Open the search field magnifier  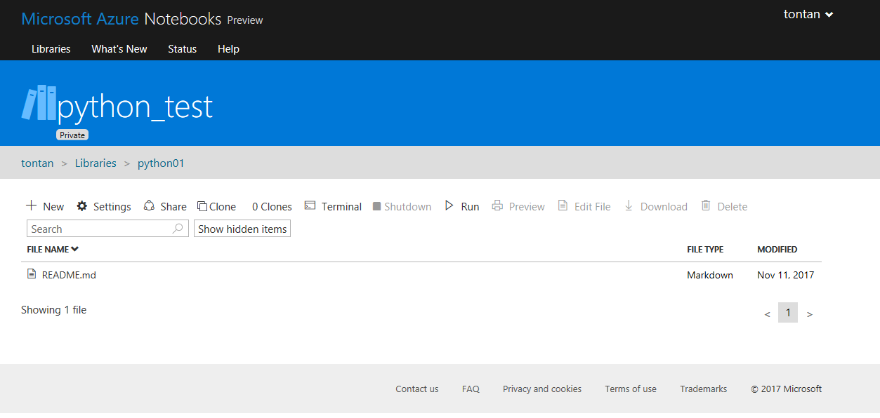[178, 228]
